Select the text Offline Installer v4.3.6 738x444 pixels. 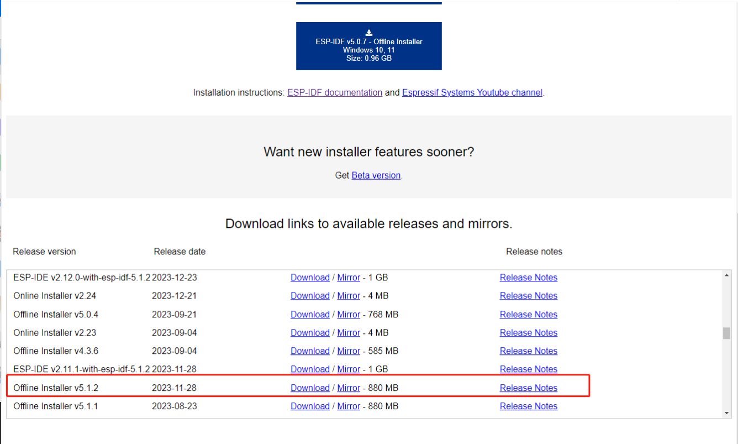tap(56, 351)
